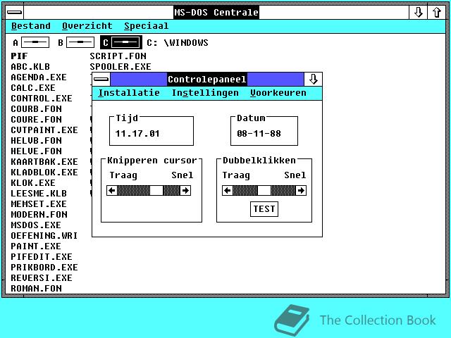Click the C: \WINDOWS path label
Viewport: 451px width, 338px height.
click(x=177, y=42)
